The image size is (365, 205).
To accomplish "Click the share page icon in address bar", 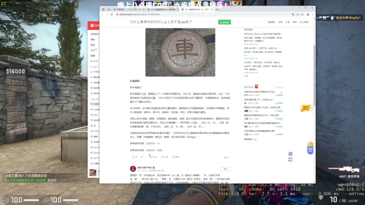I will 297,15.
